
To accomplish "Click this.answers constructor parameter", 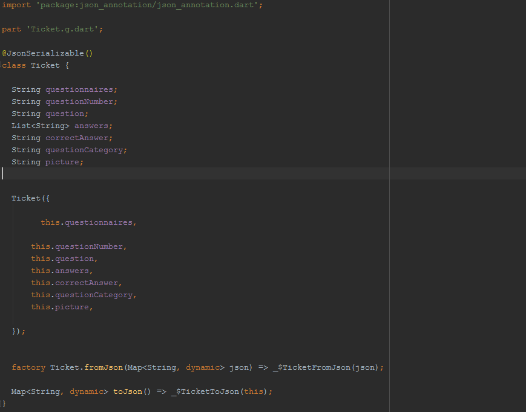I will pos(60,271).
